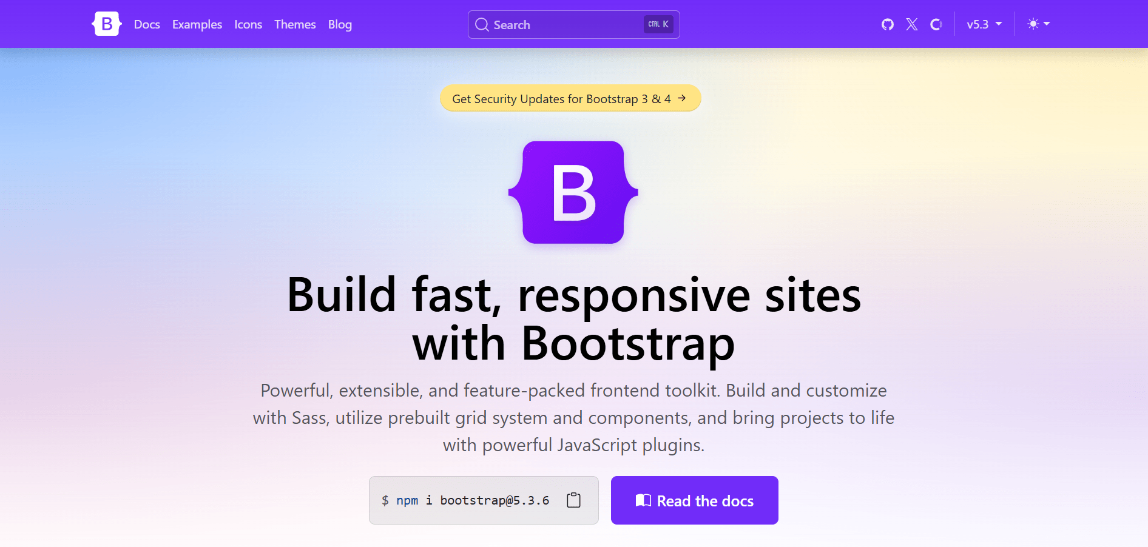
Task: Focus the Search input field
Action: click(x=574, y=24)
